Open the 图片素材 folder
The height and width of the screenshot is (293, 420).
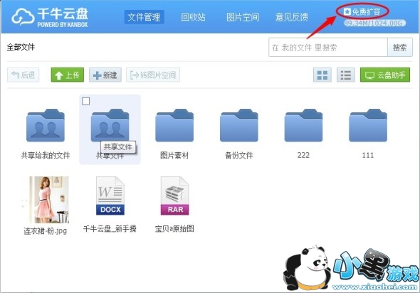(174, 125)
